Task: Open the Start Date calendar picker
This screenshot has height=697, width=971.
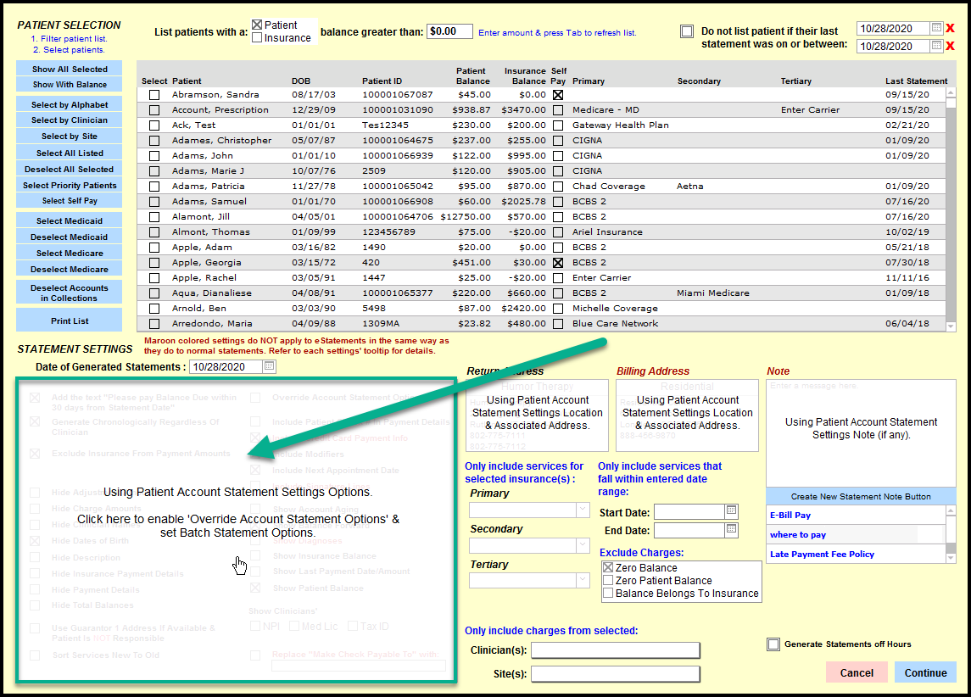Action: pyautogui.click(x=731, y=511)
